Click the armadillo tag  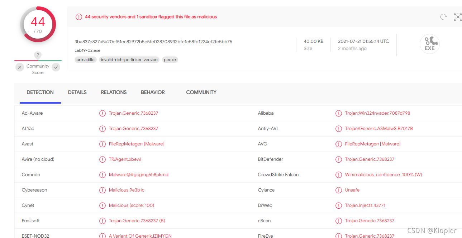[x=86, y=60]
